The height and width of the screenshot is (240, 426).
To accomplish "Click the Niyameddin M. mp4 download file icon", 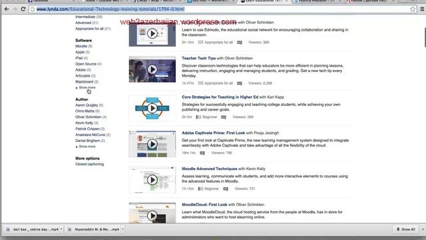I will pyautogui.click(x=69, y=229).
